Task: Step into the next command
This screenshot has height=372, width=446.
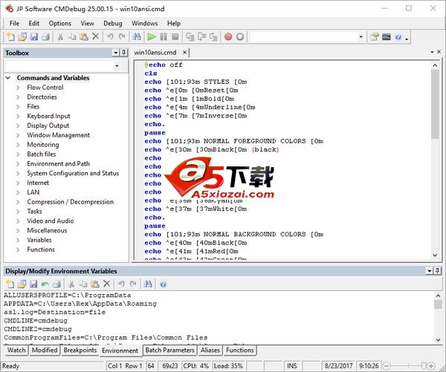Action: [x=190, y=36]
